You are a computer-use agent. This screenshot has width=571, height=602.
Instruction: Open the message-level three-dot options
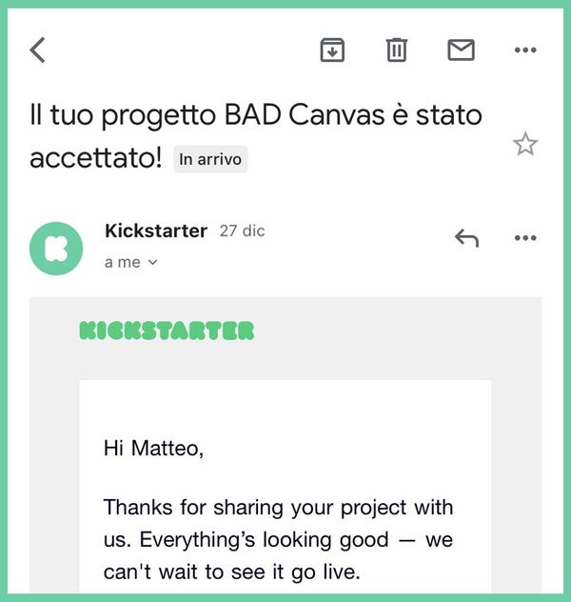click(x=525, y=238)
